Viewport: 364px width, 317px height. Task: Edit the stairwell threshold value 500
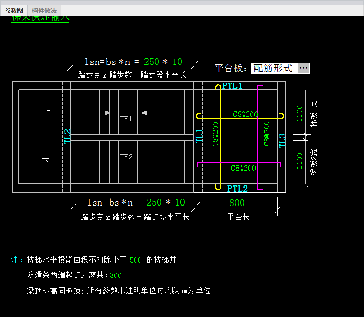pyautogui.click(x=136, y=260)
